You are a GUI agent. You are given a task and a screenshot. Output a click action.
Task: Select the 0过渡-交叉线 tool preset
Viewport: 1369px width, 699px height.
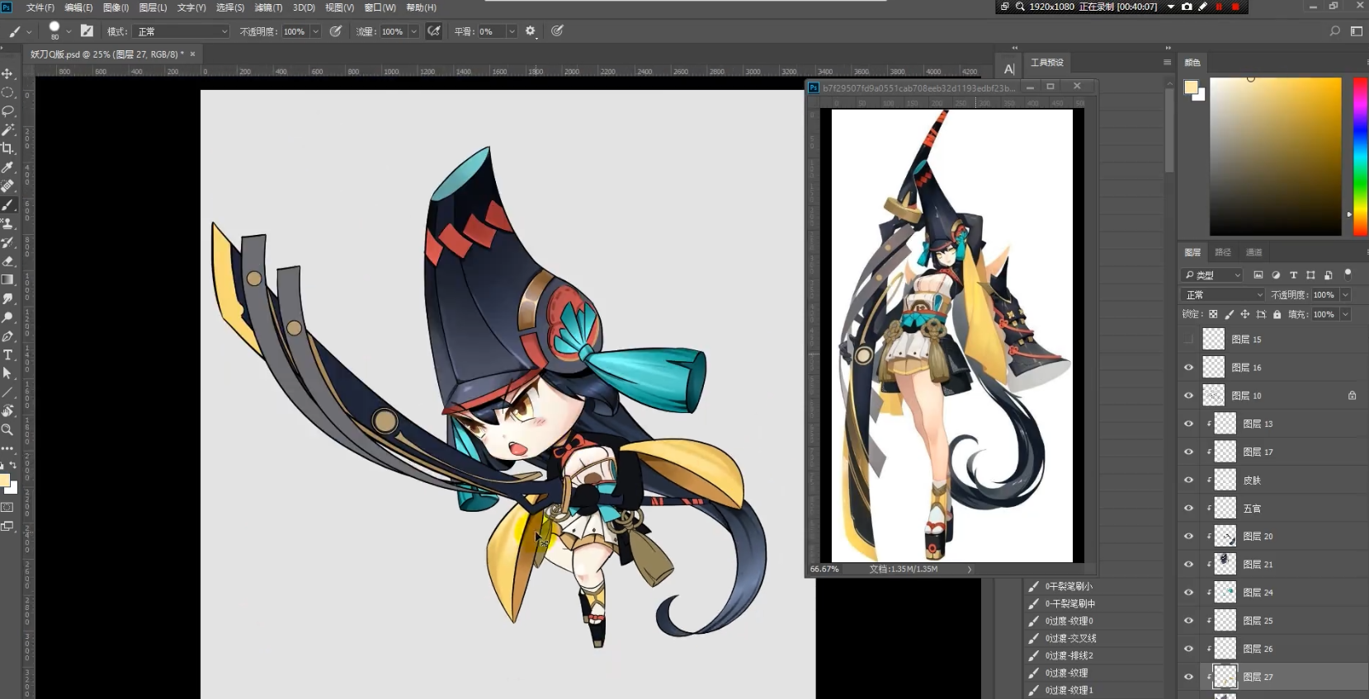[x=1071, y=638]
